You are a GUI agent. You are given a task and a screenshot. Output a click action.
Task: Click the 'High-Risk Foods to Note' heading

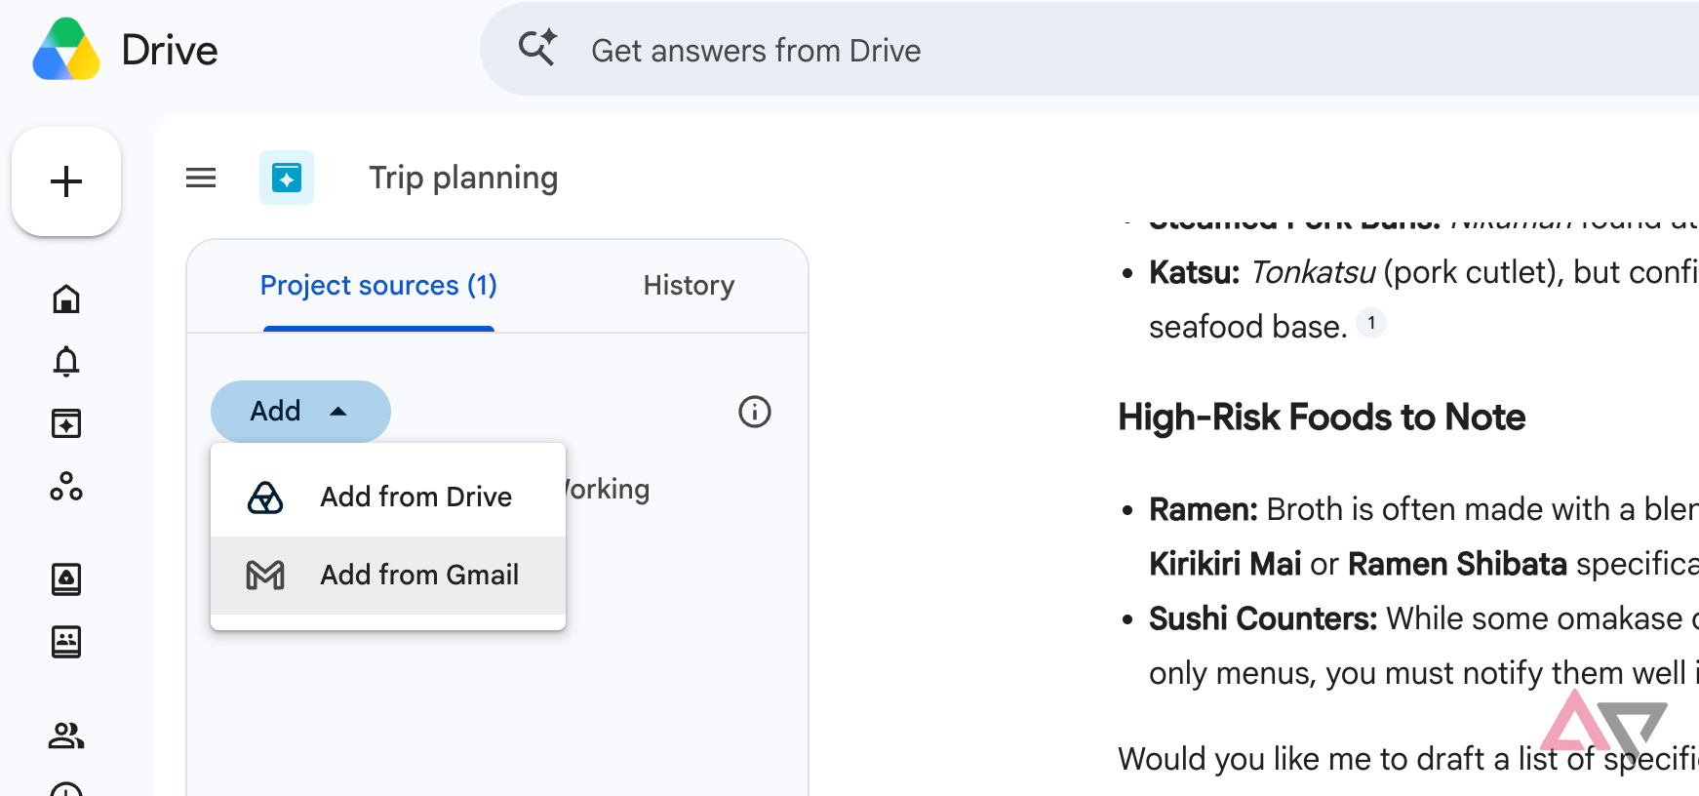point(1322,418)
